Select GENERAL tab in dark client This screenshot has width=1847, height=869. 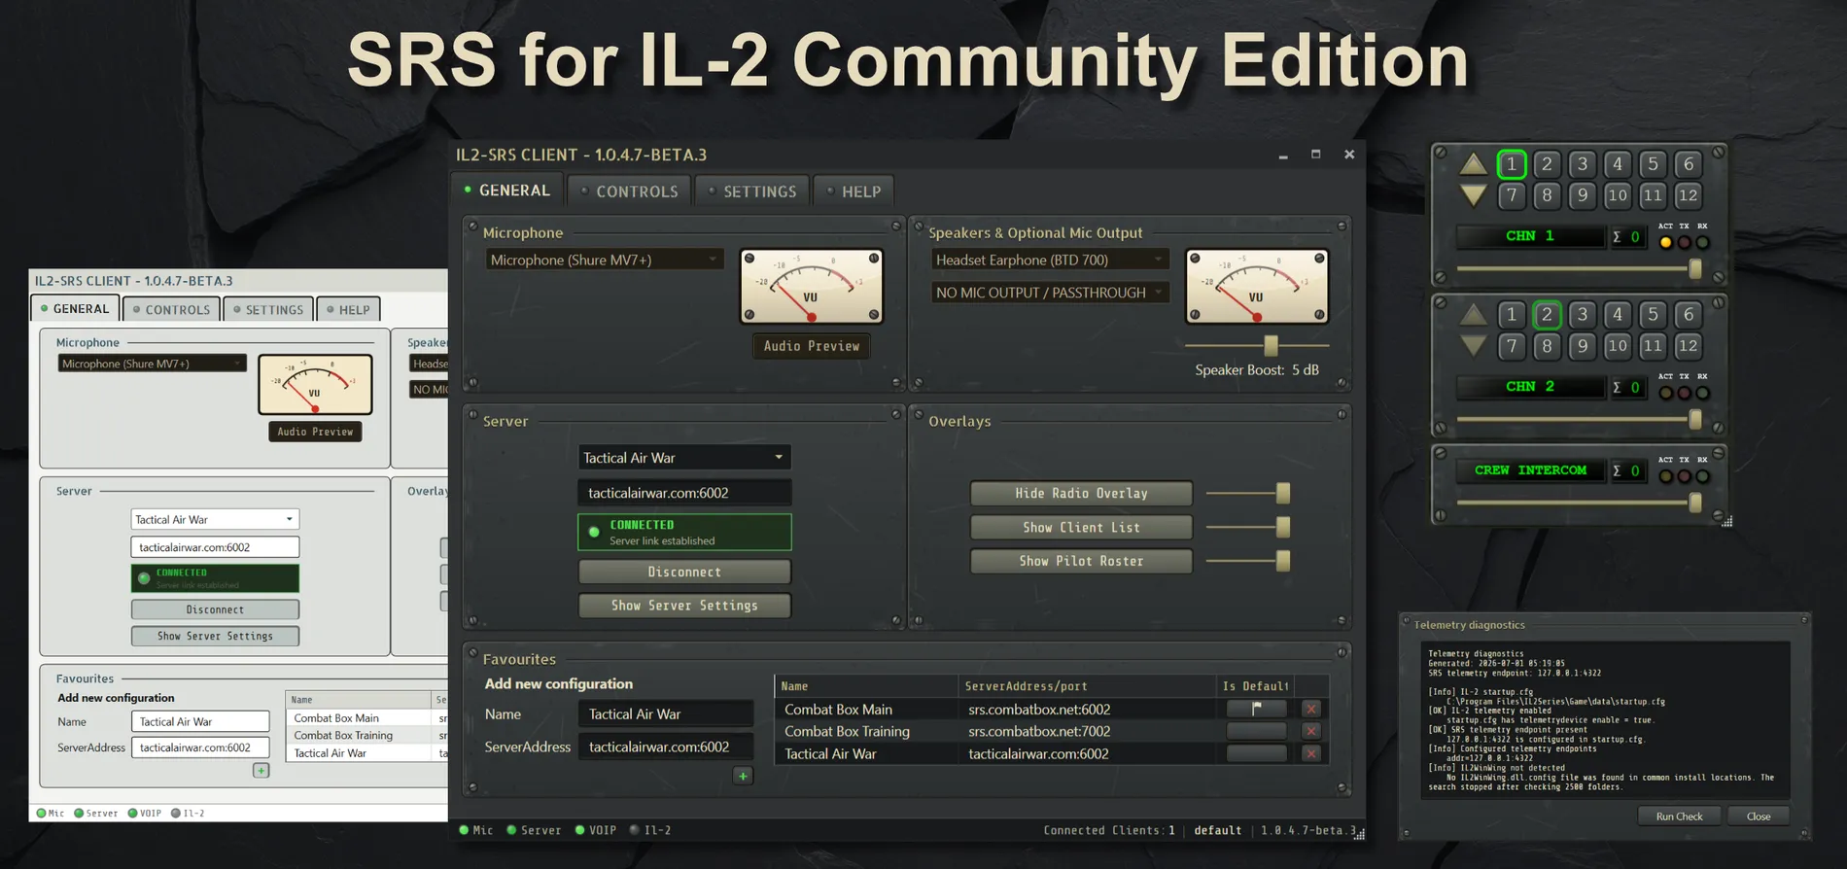(507, 191)
